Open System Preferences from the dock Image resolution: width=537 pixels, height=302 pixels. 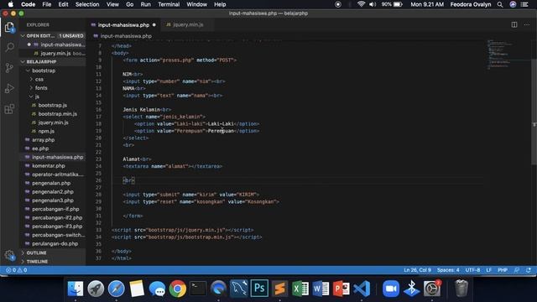(432, 289)
